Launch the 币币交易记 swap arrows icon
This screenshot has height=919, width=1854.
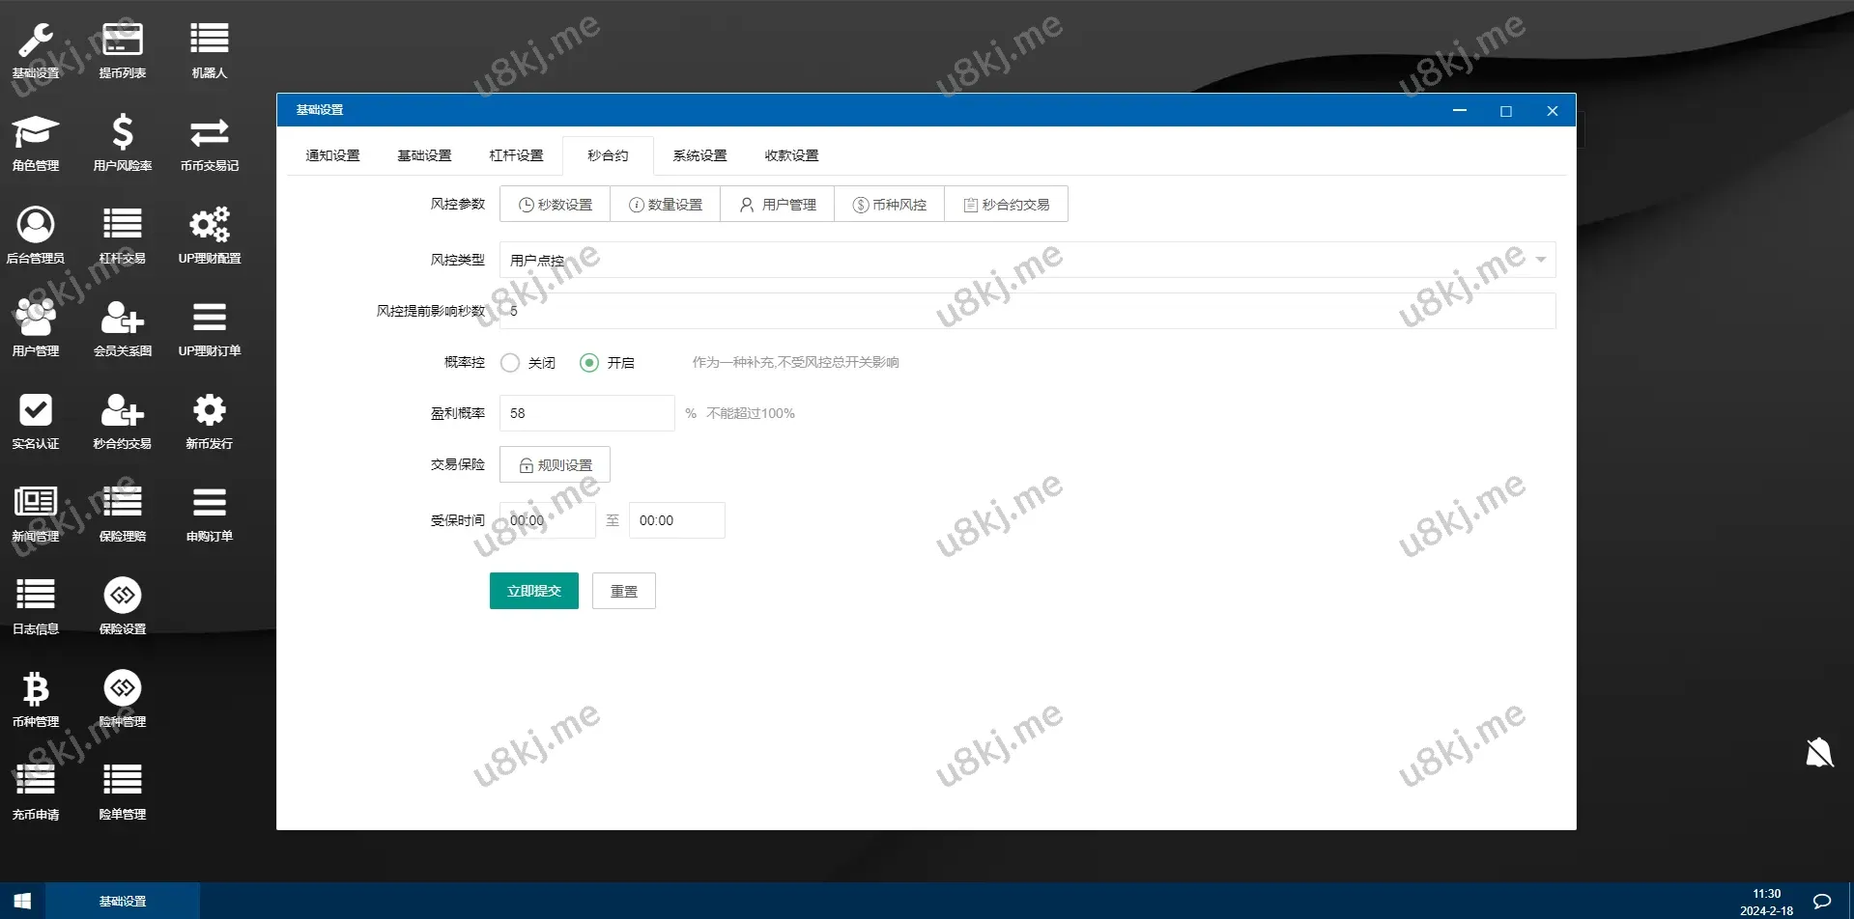pos(209,133)
